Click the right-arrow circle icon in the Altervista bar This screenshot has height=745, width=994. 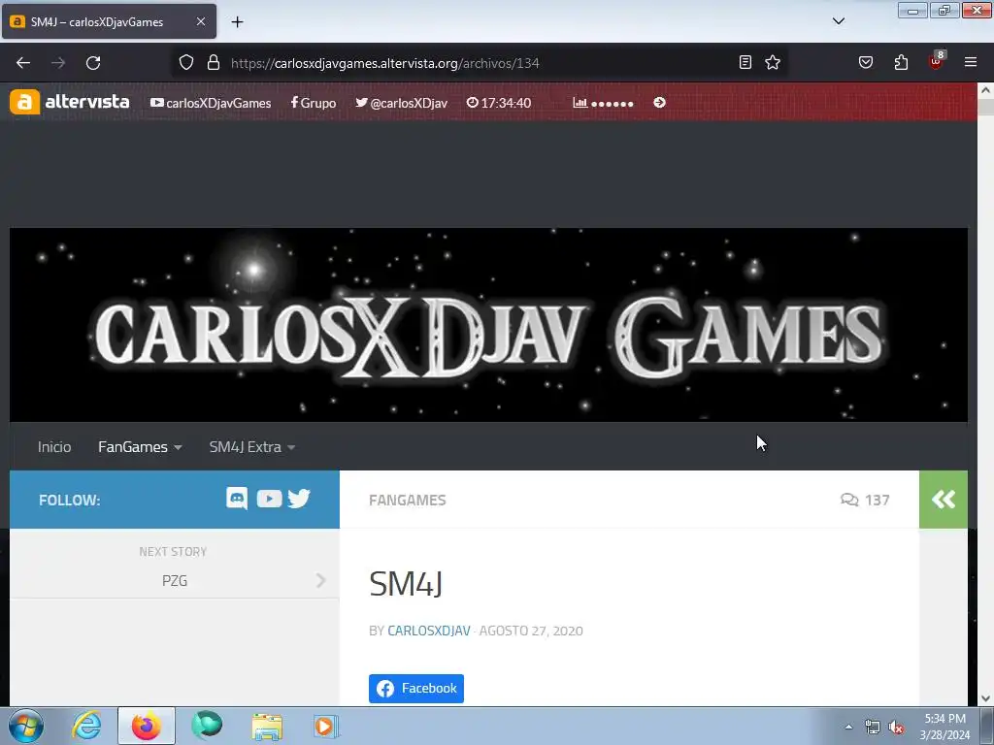(x=659, y=103)
